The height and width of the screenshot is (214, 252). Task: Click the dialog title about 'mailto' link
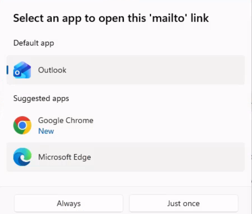coord(111,18)
